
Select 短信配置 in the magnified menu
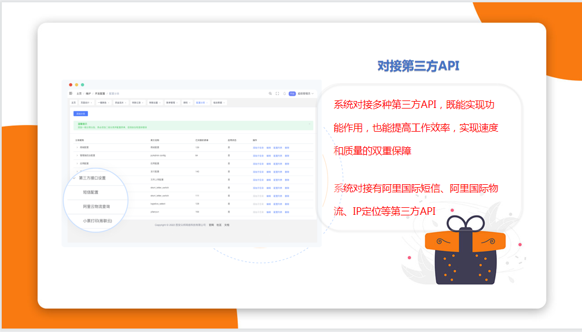pyautogui.click(x=91, y=192)
